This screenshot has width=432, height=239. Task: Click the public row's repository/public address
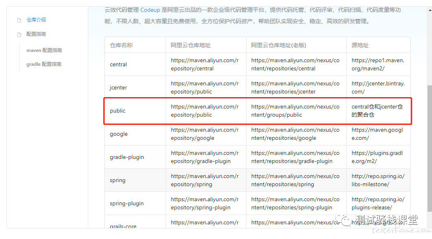[205, 111]
